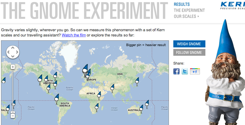Click the gnome pin in southern Africa
The image size is (245, 125).
click(97, 107)
